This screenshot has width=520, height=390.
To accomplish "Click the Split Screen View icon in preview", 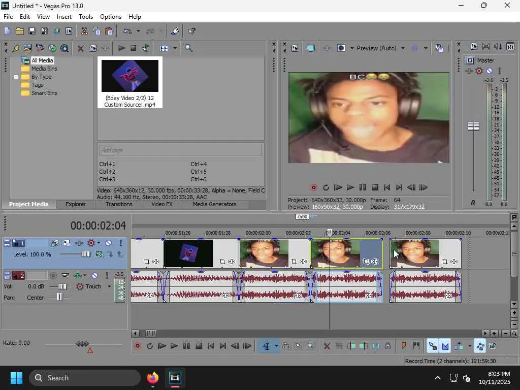I will 341,48.
